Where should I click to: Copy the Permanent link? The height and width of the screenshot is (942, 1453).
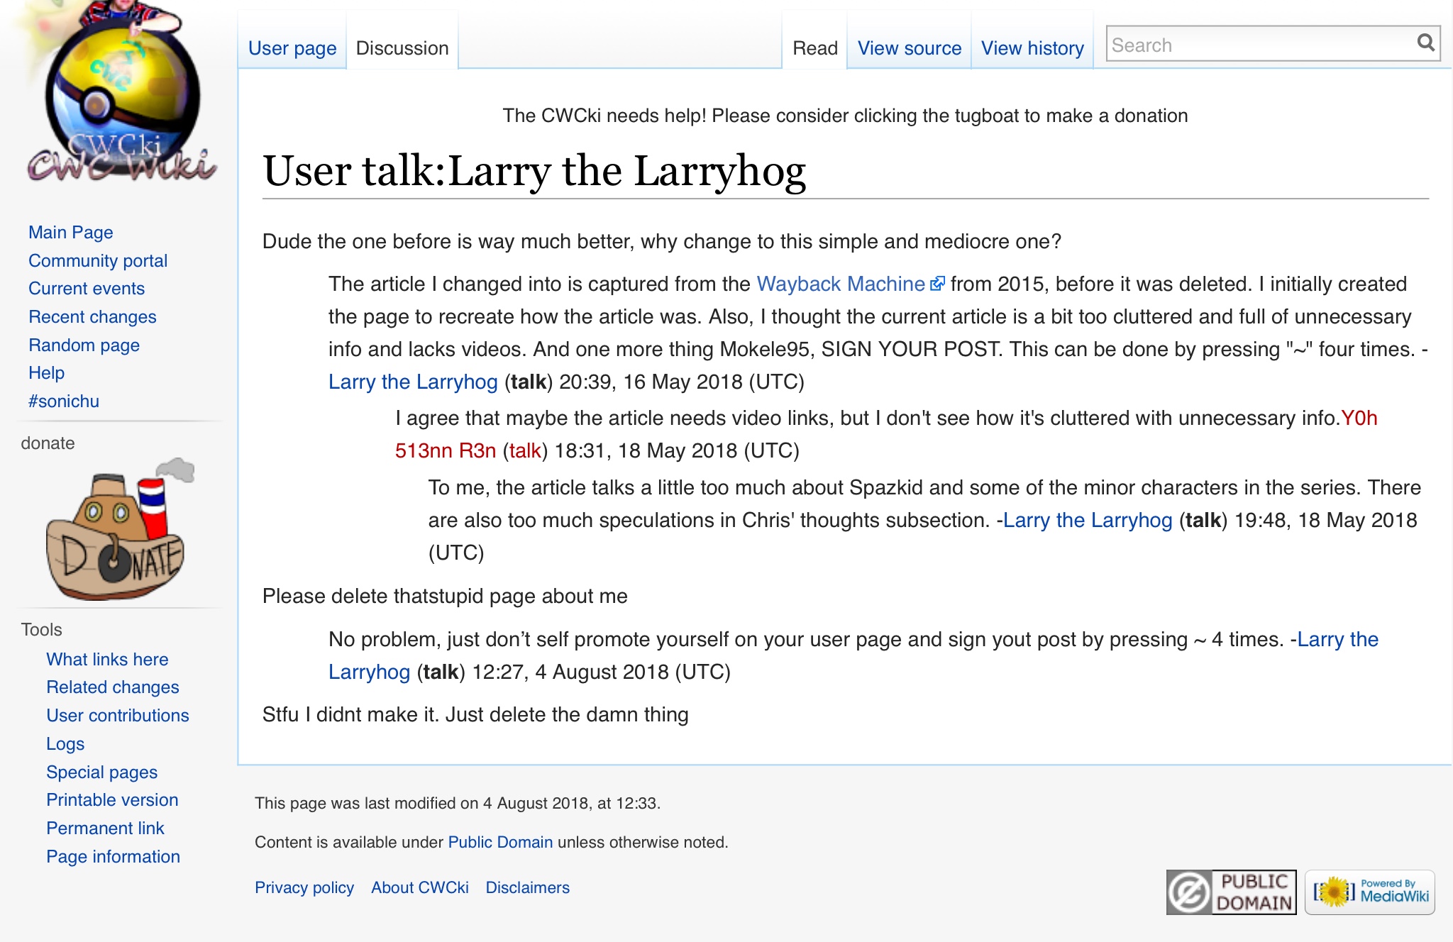(105, 829)
